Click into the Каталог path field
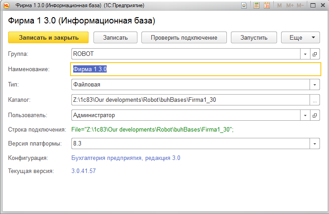 coord(191,100)
